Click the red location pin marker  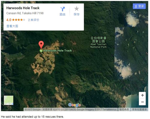41,45
